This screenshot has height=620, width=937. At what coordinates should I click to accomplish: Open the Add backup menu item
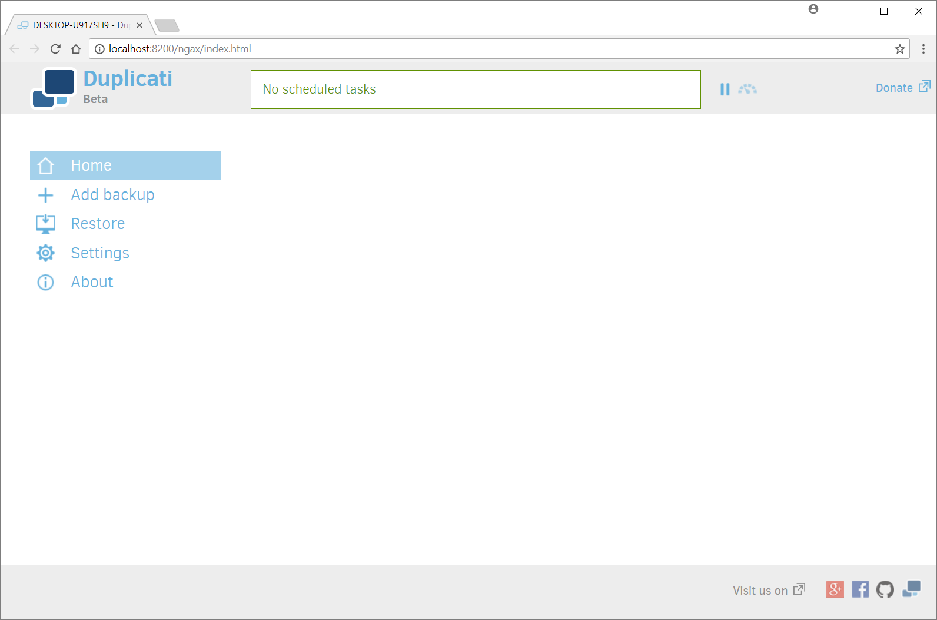click(x=125, y=195)
